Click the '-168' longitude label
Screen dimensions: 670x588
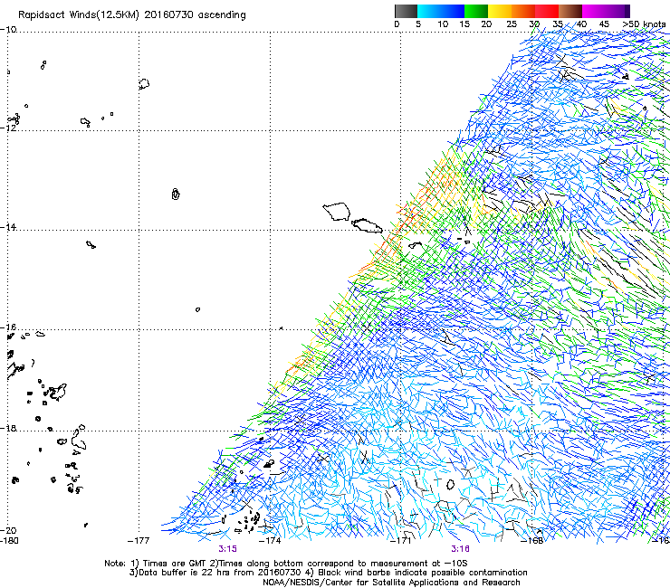click(x=532, y=541)
